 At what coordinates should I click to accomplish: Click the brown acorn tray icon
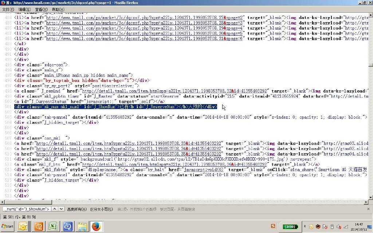point(318,226)
